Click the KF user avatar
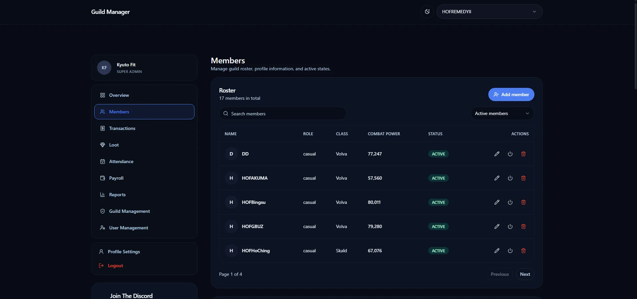The image size is (637, 299). click(x=104, y=68)
